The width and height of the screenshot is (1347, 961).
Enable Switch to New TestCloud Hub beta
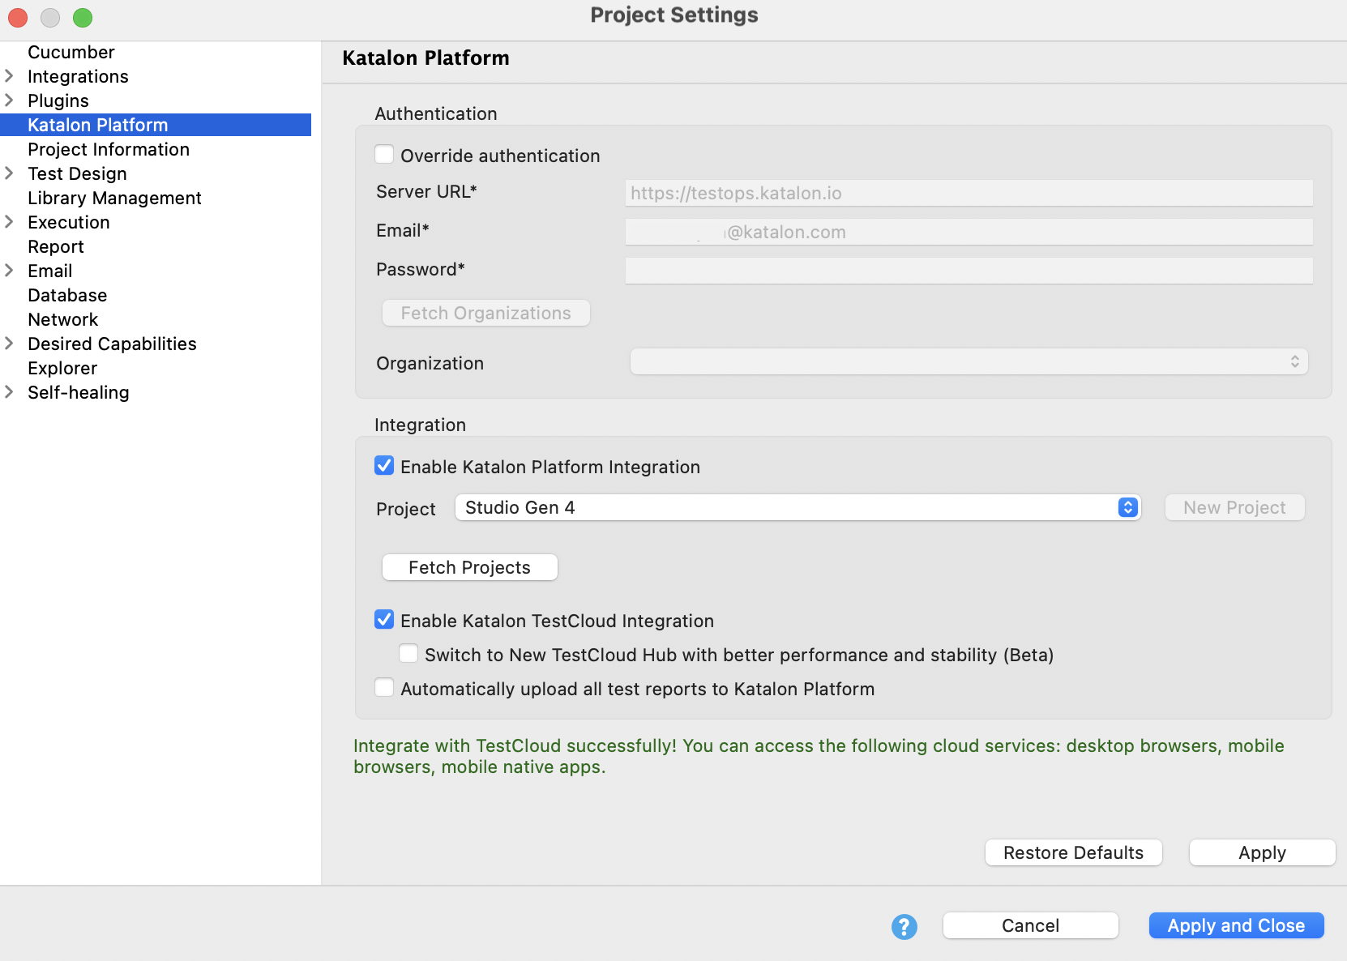(409, 653)
